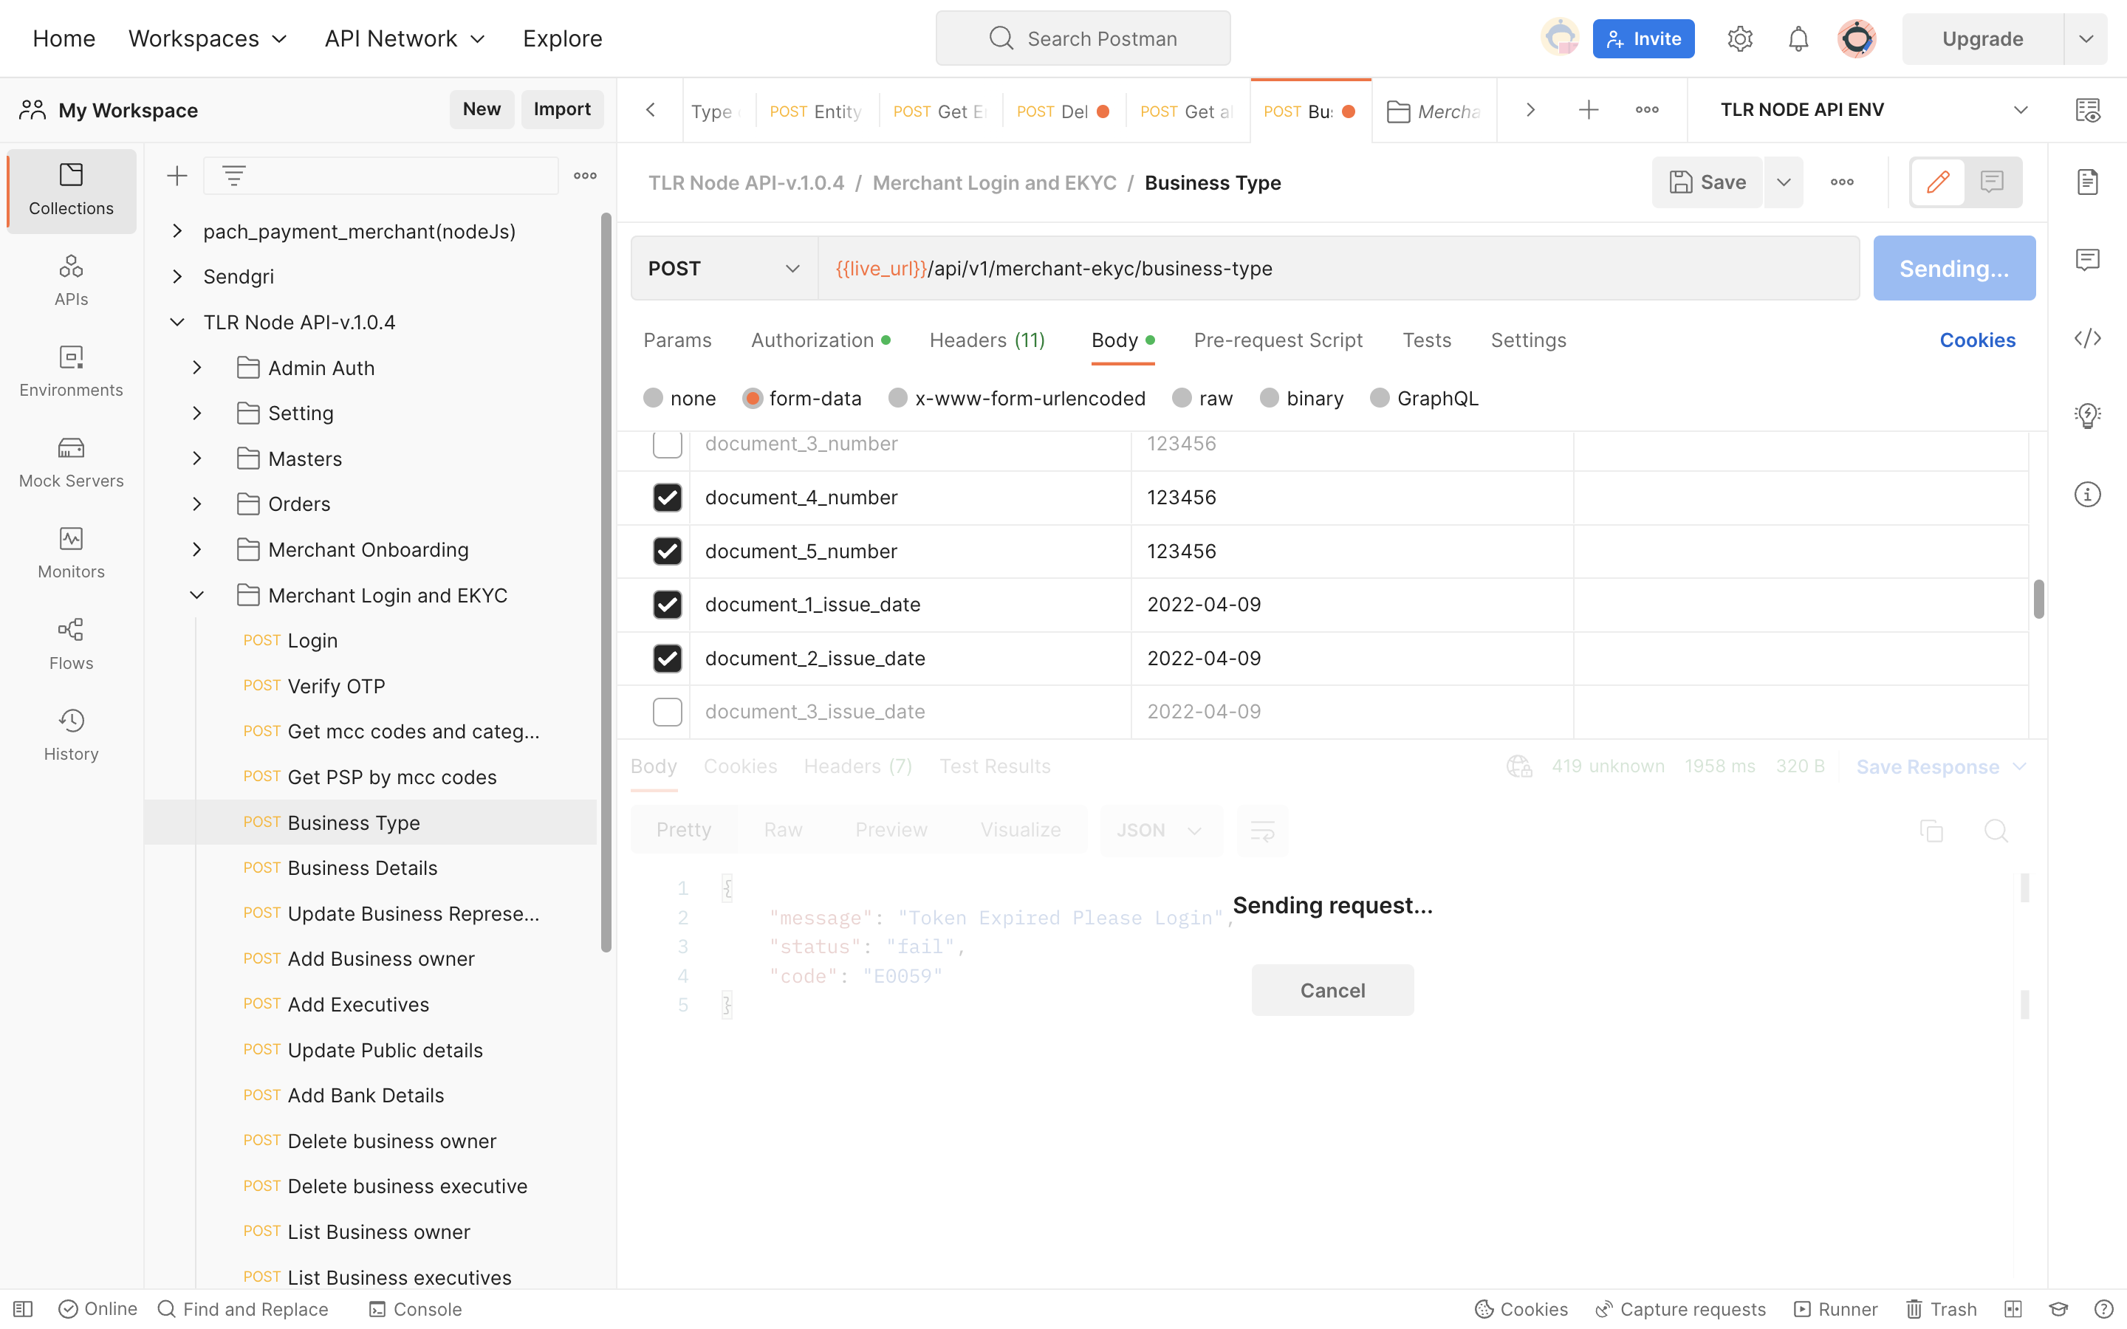
Task: Open Mock Servers sidebar panel
Action: [x=71, y=462]
